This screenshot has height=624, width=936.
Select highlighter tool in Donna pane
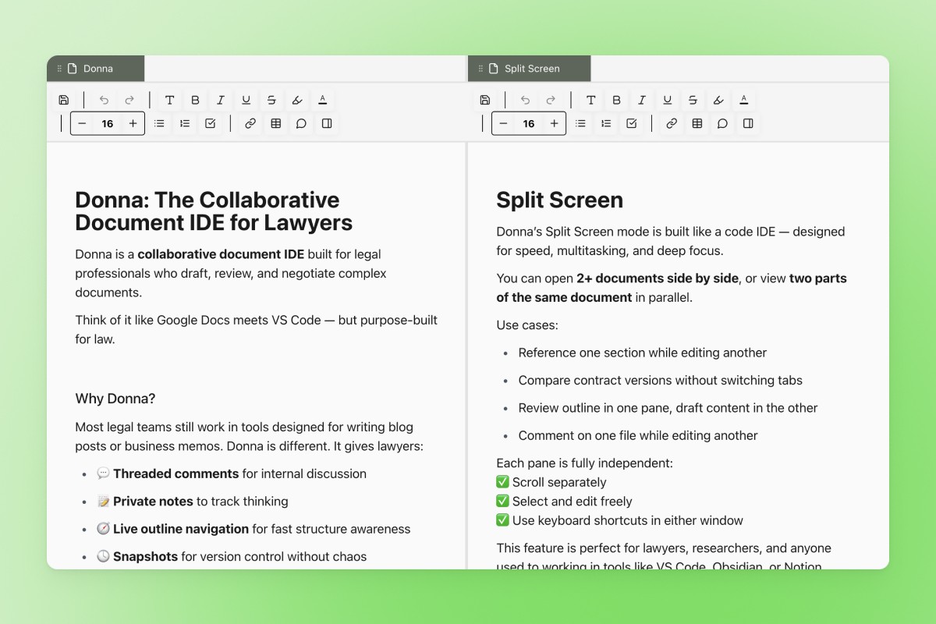[297, 100]
